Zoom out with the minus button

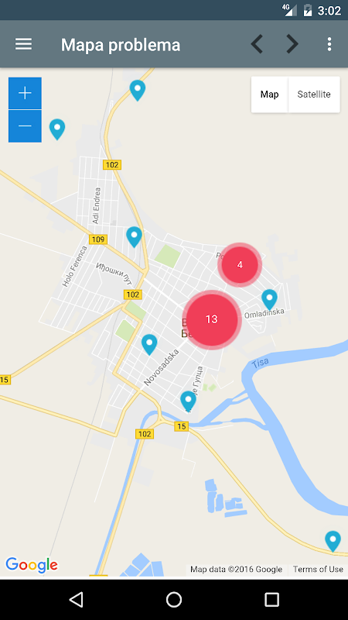click(x=25, y=126)
